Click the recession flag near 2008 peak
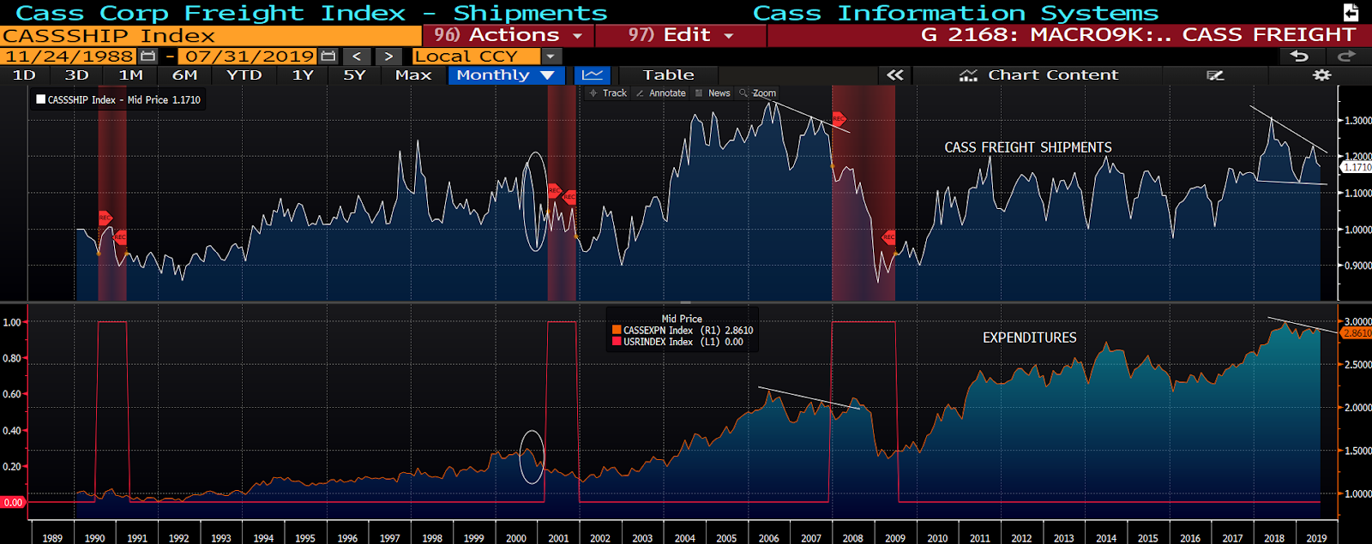Viewport: 1372px width, 544px height. tap(839, 119)
